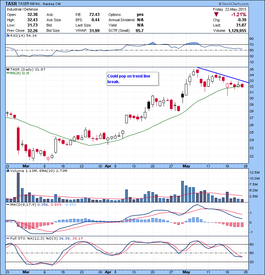Click the exchange label 'Nasdaq CM'
The height and width of the screenshot is (275, 265).
52,4
